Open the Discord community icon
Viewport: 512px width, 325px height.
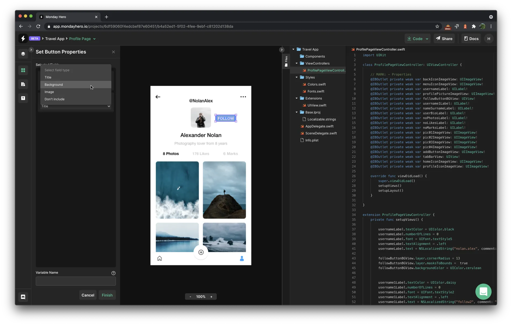click(x=23, y=297)
